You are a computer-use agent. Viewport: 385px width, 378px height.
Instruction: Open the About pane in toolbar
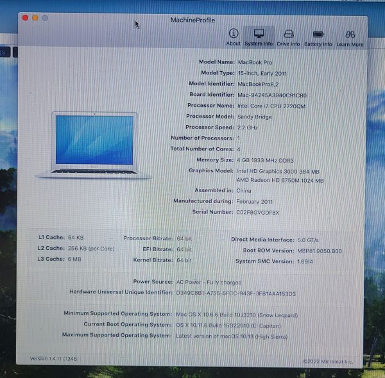coord(234,37)
